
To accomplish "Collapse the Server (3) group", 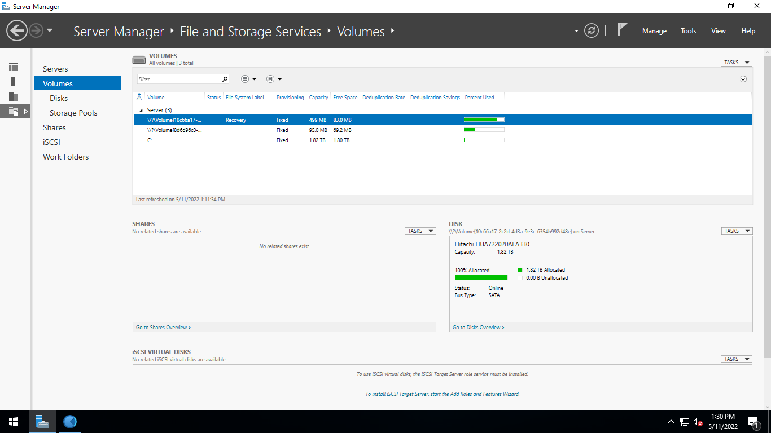I will tap(141, 111).
